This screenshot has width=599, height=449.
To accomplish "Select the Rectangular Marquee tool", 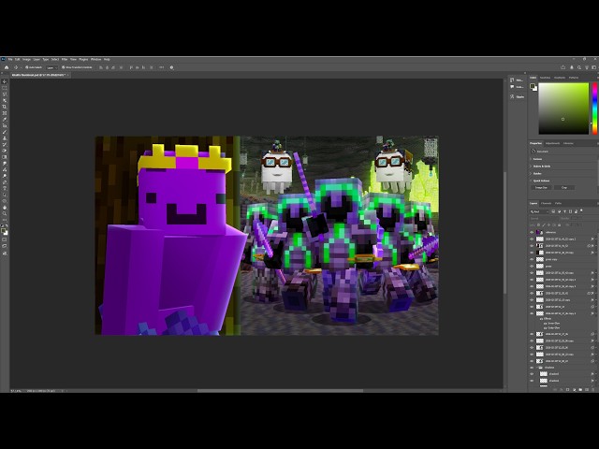I will click(5, 88).
